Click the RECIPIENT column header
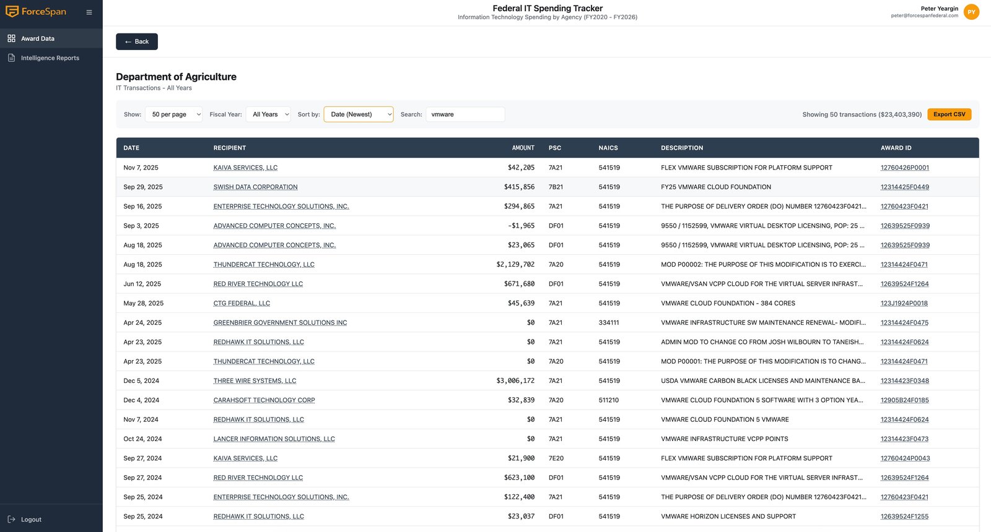This screenshot has height=532, width=991. point(230,148)
